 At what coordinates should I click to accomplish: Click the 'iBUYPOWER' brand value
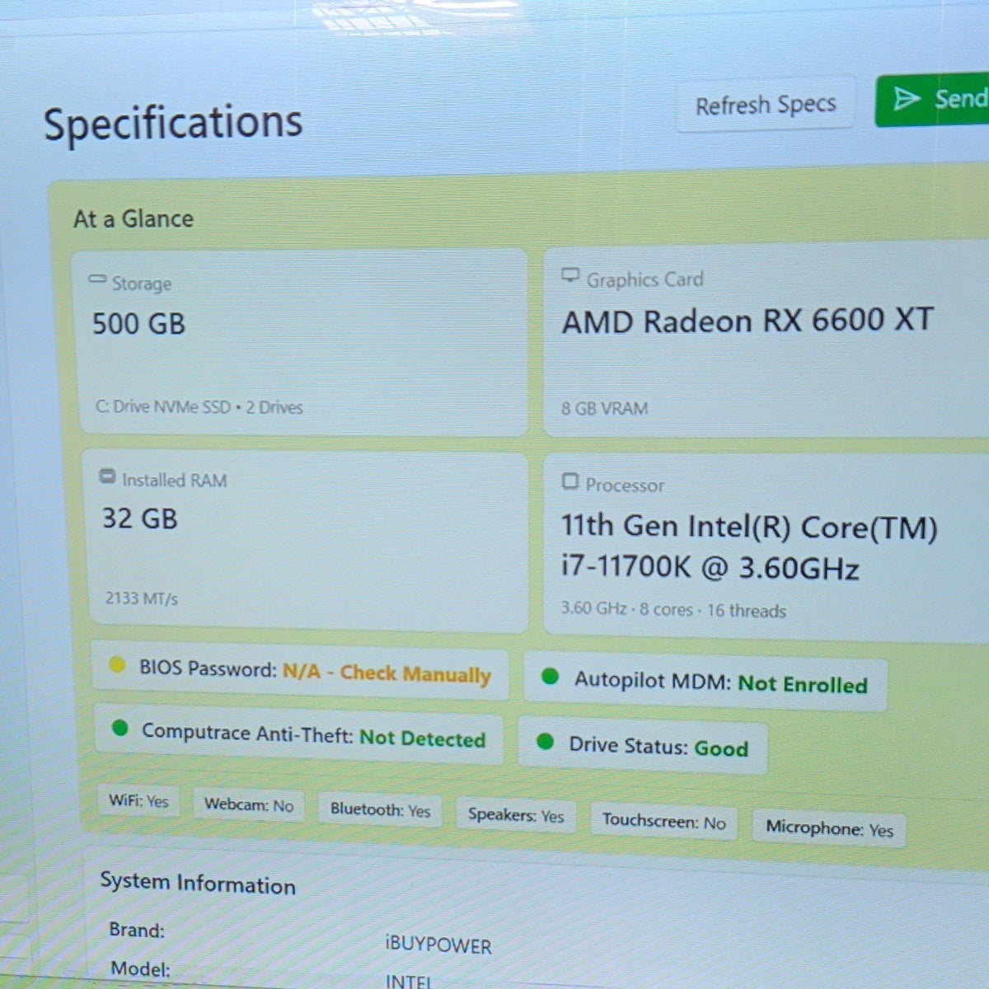coord(438,944)
